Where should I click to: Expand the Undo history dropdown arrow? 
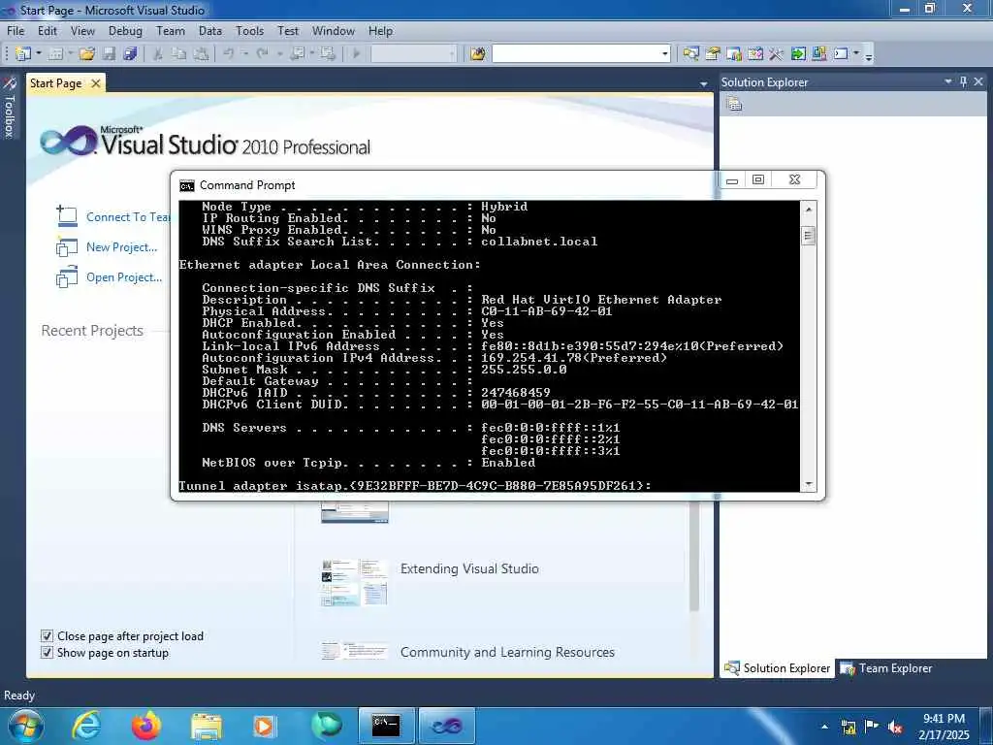click(x=245, y=54)
